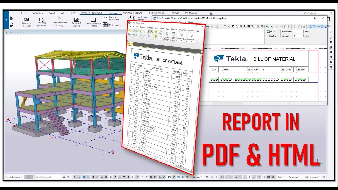338x190 pixels.
Task: Click the side pane globe icon
Action: (331, 47)
